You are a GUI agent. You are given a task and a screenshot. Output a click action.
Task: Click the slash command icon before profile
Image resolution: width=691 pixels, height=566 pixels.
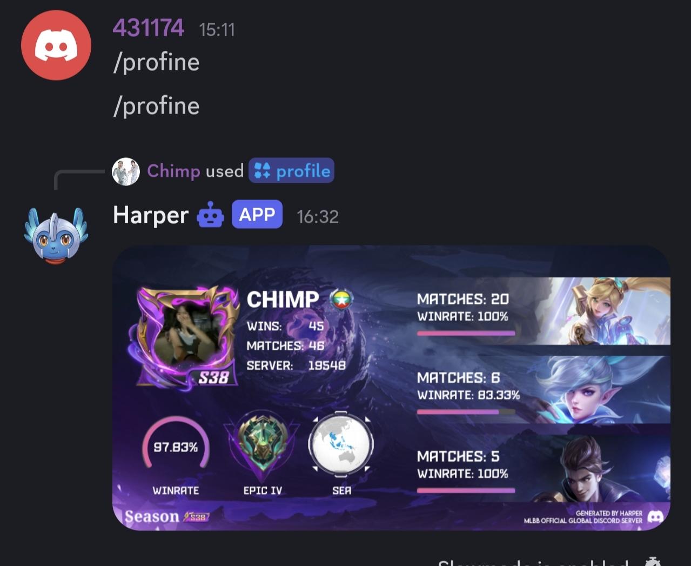click(263, 171)
